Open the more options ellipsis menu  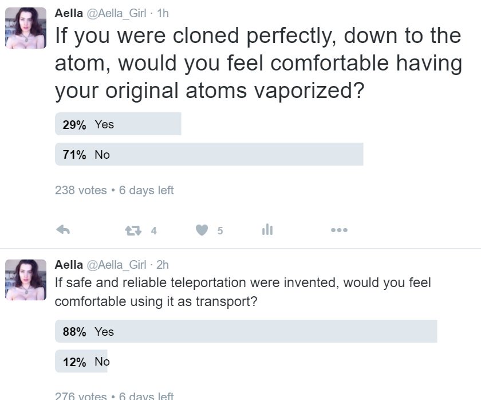338,230
